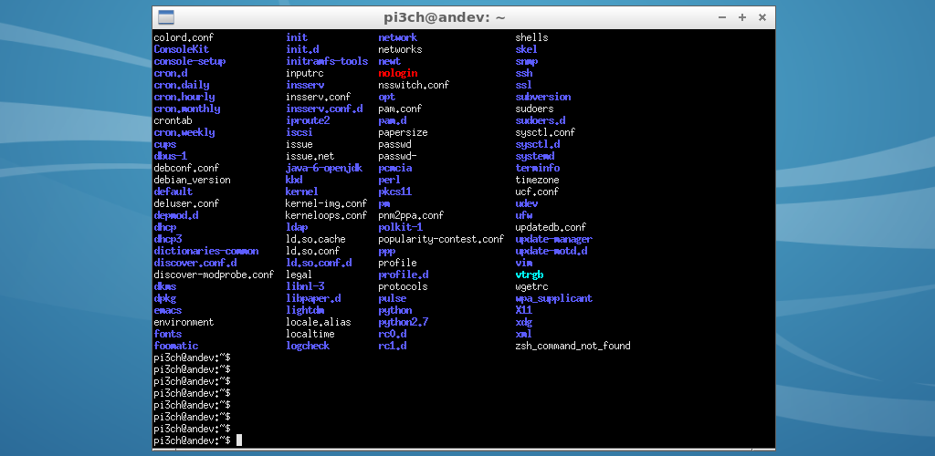Click the profile.d directory name

pyautogui.click(x=403, y=275)
